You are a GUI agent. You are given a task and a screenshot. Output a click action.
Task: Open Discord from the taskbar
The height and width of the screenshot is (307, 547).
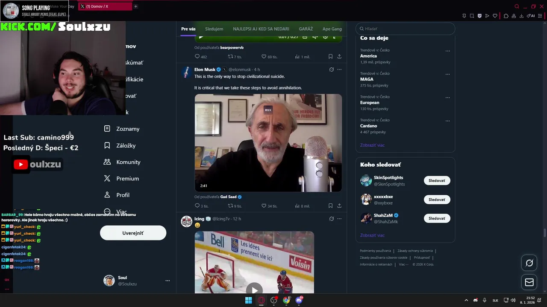299,300
